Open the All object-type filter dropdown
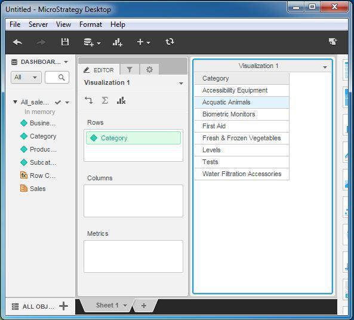The image size is (354, 320). (x=26, y=78)
